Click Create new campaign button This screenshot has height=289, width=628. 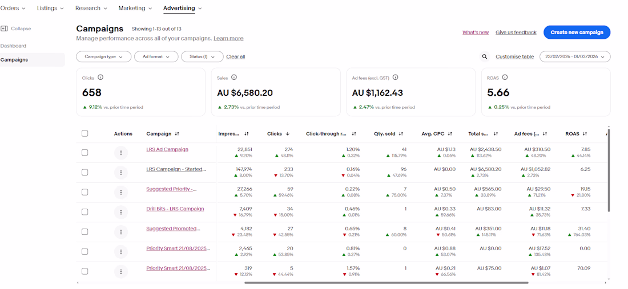pos(577,32)
